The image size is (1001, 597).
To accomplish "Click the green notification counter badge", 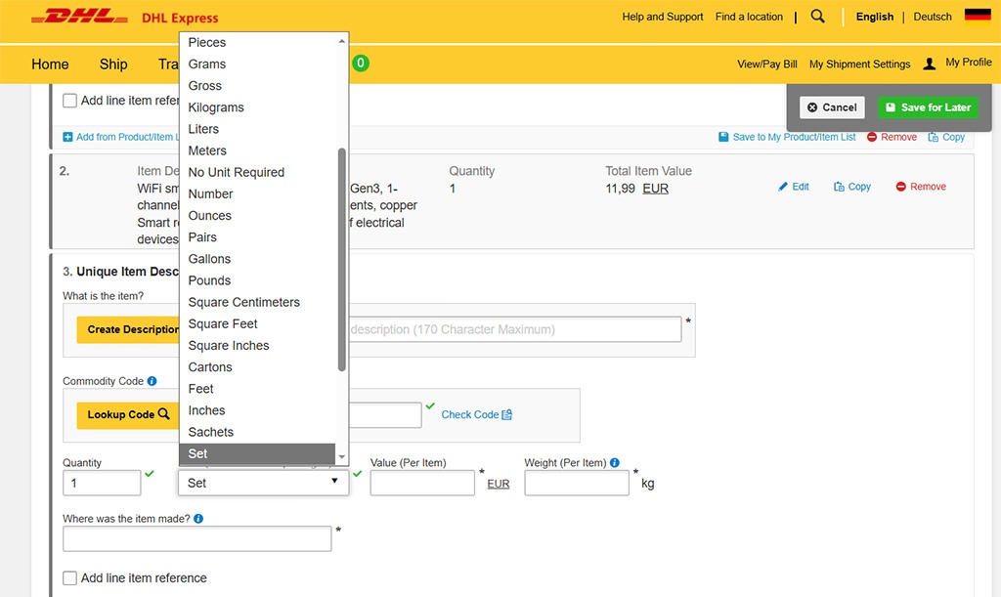I will click(x=361, y=63).
